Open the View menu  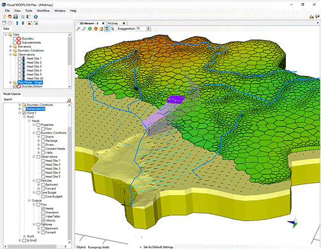click(x=17, y=11)
